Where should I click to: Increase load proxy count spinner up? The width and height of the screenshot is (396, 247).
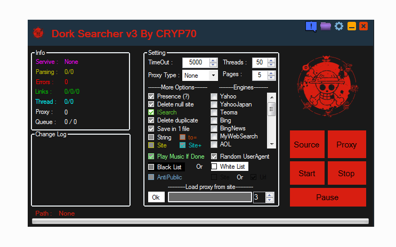(x=270, y=195)
